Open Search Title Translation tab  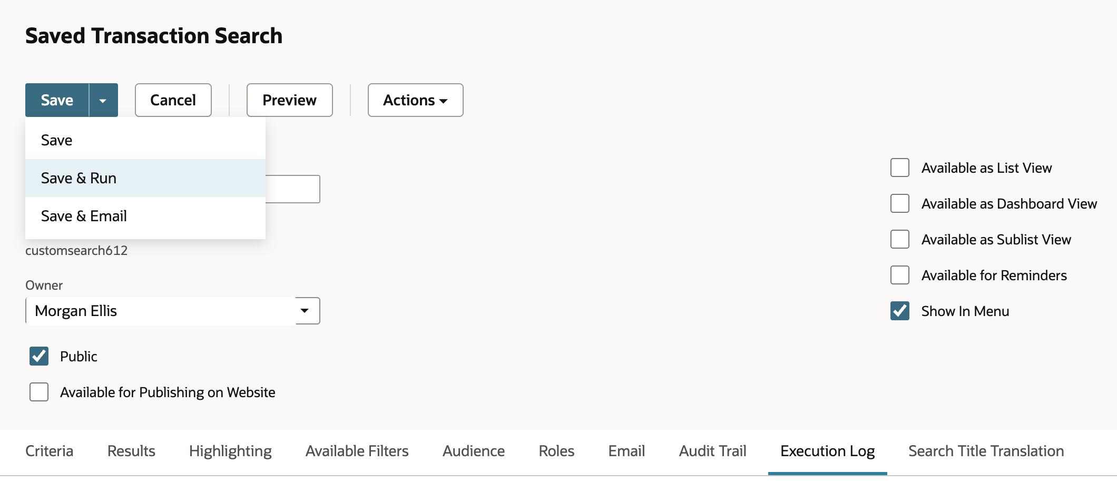point(986,451)
